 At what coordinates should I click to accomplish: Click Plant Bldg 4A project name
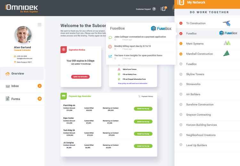coord(69,105)
